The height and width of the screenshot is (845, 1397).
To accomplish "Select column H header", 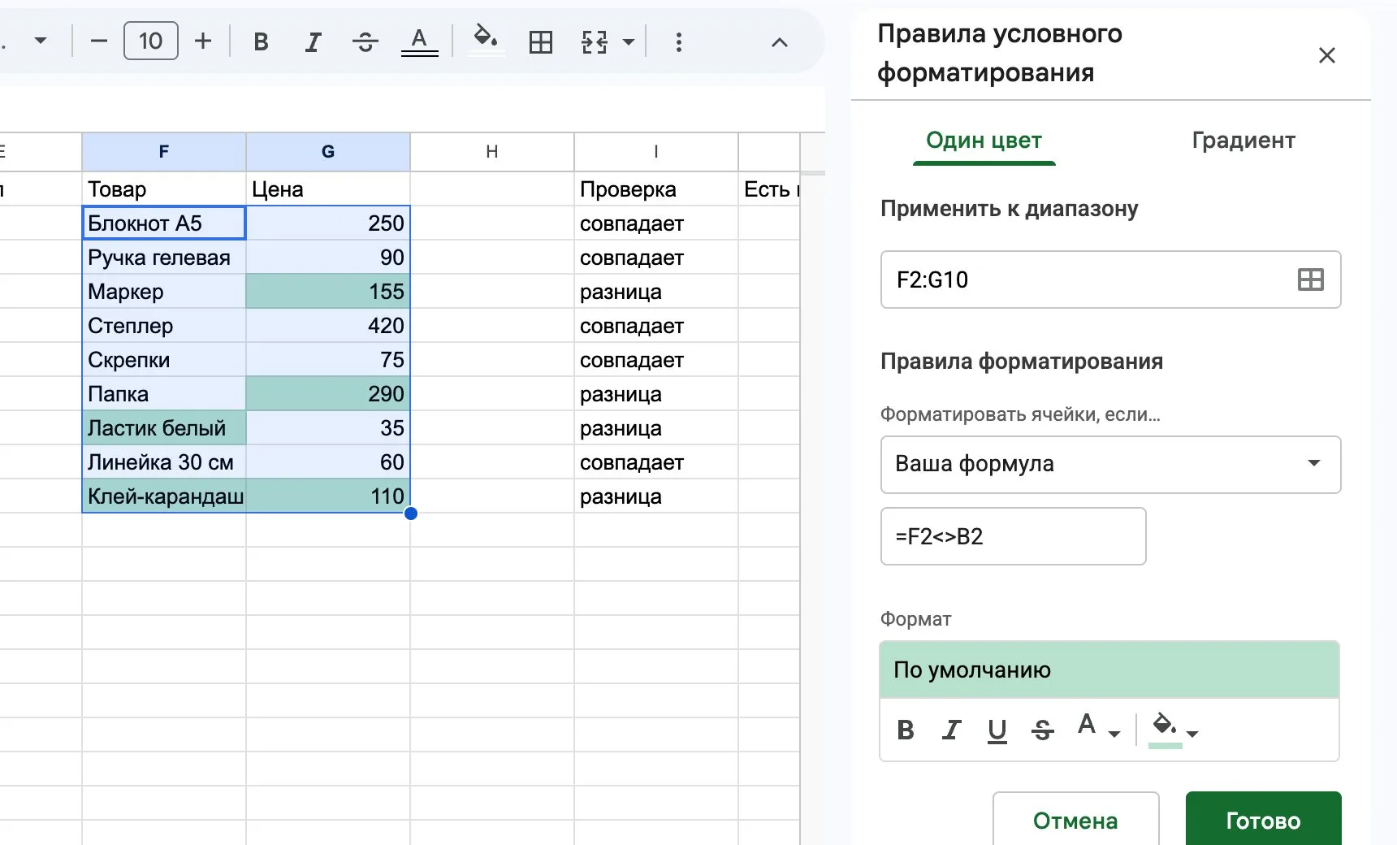I will tap(492, 151).
